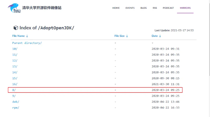Sort by File Name arrow

(x=27, y=36)
